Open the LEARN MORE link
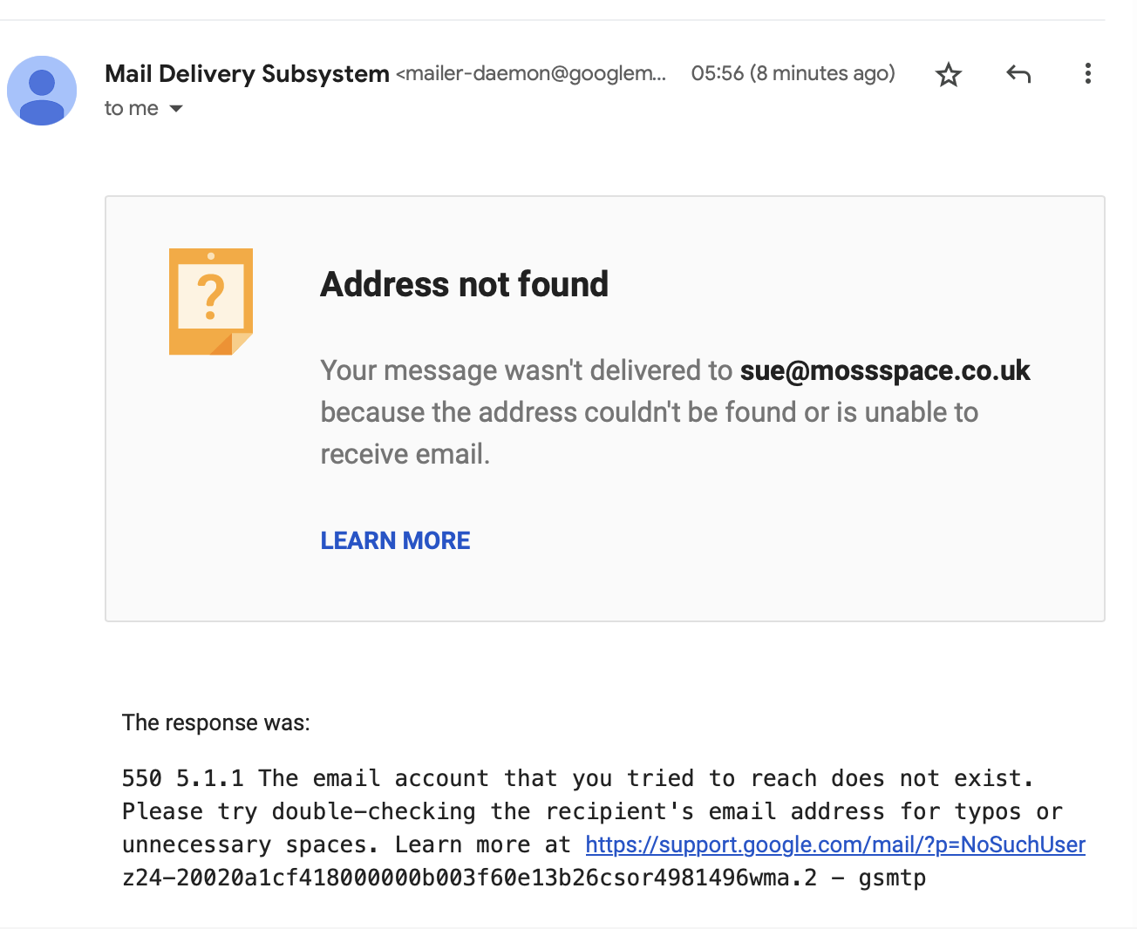The image size is (1137, 929). click(x=395, y=540)
